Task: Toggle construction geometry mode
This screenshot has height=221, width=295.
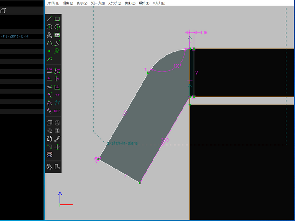Action: click(x=57, y=51)
